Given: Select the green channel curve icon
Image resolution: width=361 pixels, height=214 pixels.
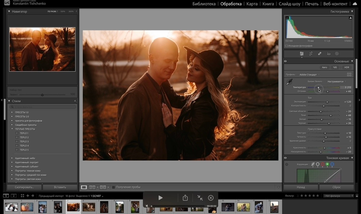Looking at the screenshot, I should pos(327,164).
